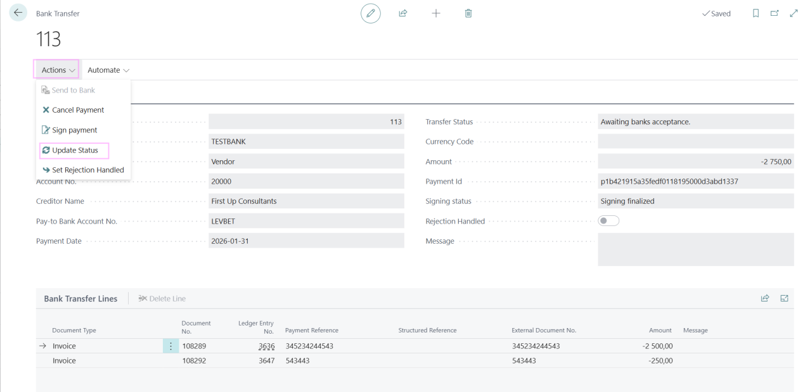Click the bookmark icon near Saved
Image resolution: width=798 pixels, height=392 pixels.
(x=756, y=13)
